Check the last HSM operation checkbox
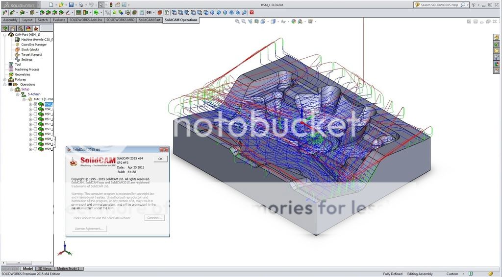This screenshot has width=502, height=277. [x=35, y=149]
